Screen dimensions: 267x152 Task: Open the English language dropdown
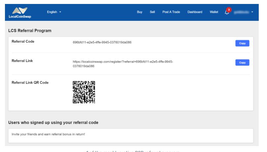point(54,12)
